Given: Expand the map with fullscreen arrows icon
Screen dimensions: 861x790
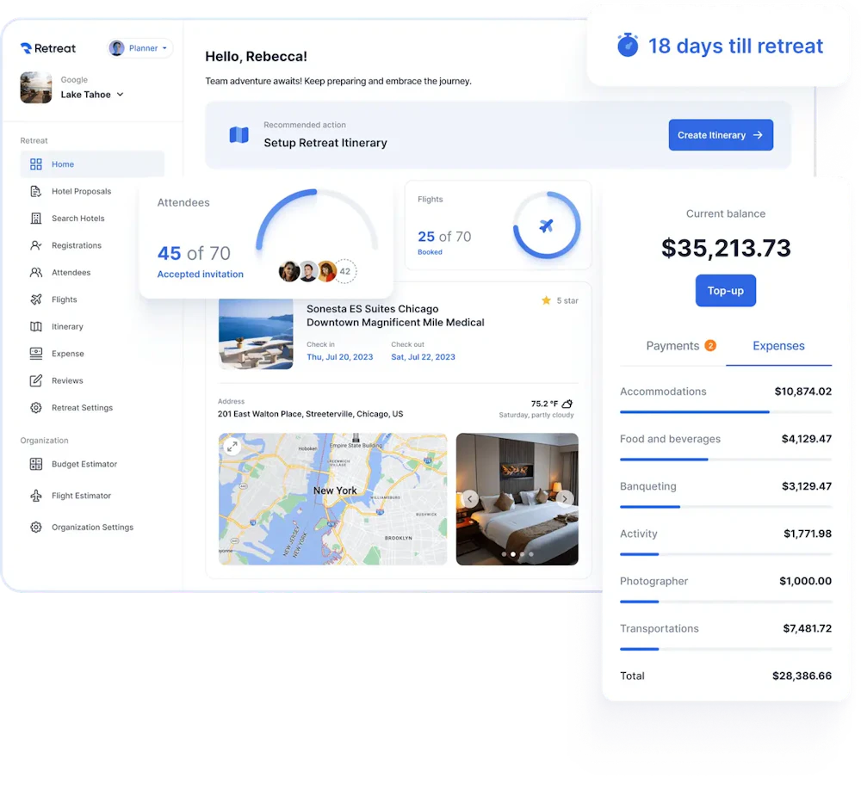Looking at the screenshot, I should click(232, 447).
